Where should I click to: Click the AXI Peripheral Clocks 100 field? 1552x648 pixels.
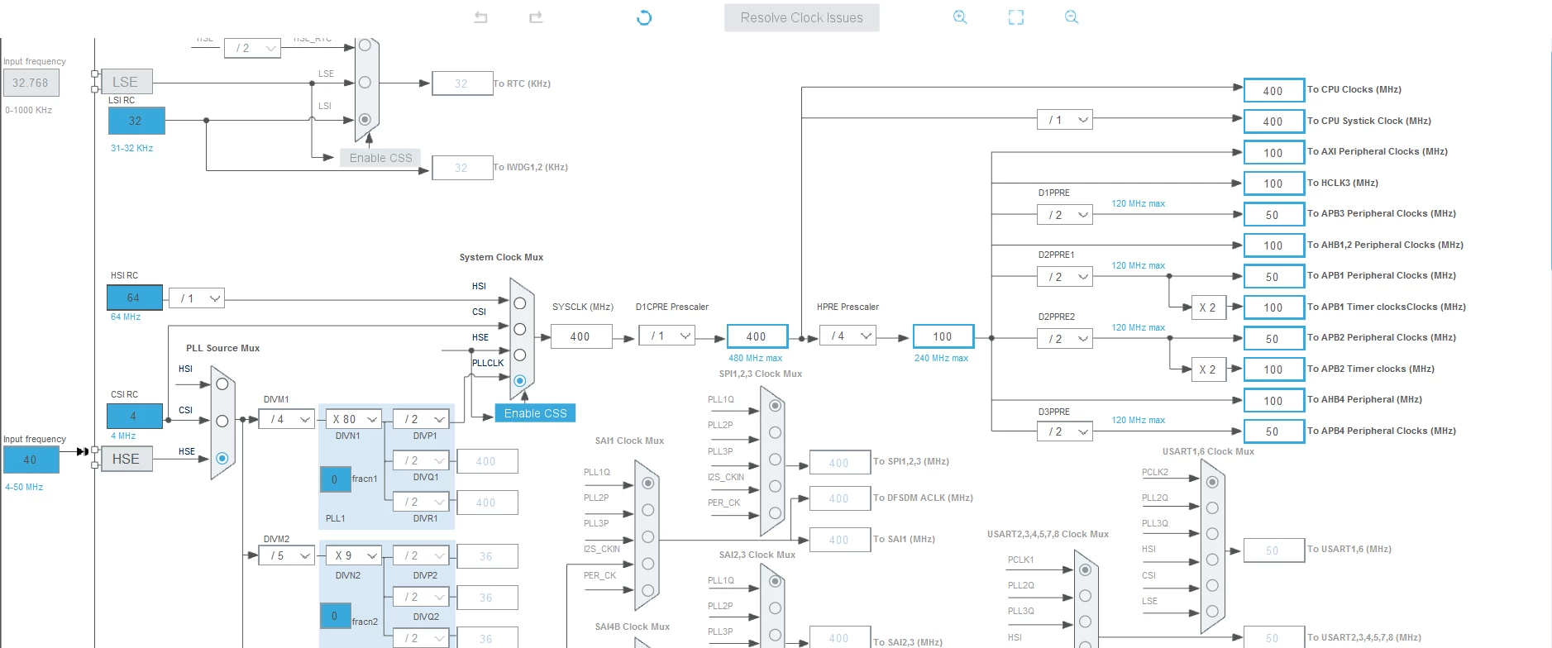1273,153
